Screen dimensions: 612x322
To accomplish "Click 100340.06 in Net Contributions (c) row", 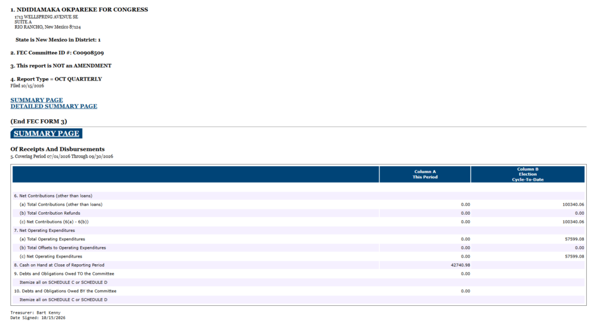I will click(x=573, y=222).
